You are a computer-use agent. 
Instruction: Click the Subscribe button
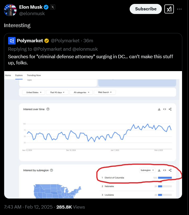coord(146,9)
